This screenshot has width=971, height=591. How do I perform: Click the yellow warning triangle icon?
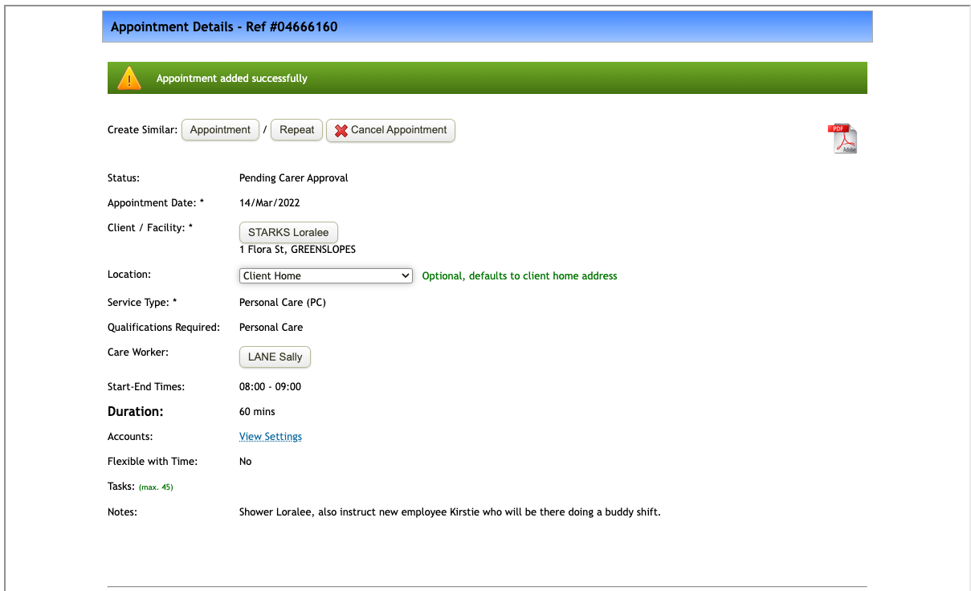pos(129,77)
